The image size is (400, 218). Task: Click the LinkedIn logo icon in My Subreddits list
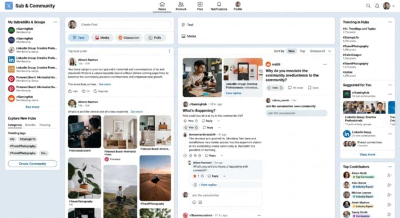[x=11, y=60]
